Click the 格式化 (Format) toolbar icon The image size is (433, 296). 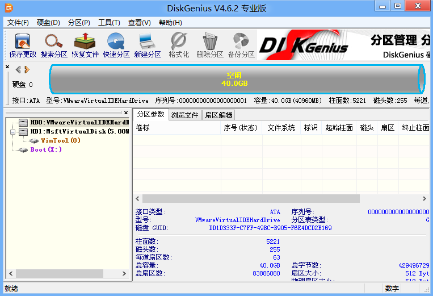coord(179,45)
